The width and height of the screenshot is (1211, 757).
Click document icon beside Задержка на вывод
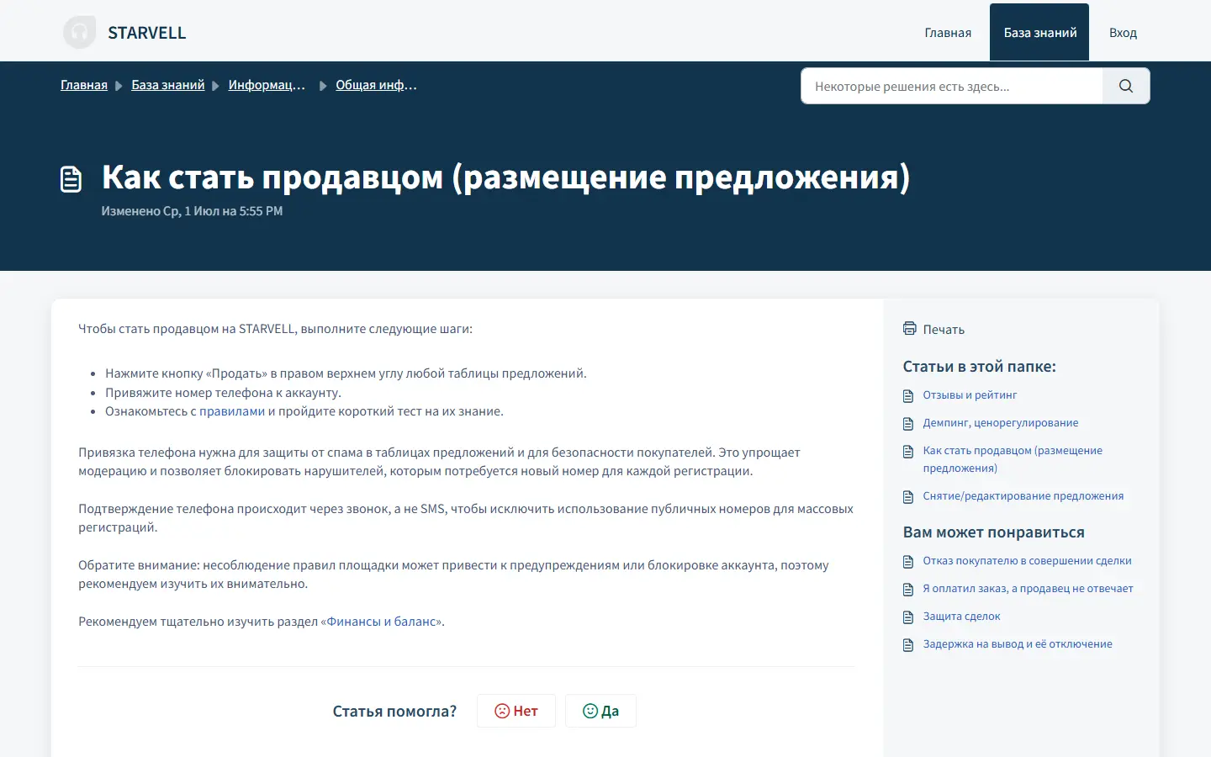pyautogui.click(x=908, y=645)
